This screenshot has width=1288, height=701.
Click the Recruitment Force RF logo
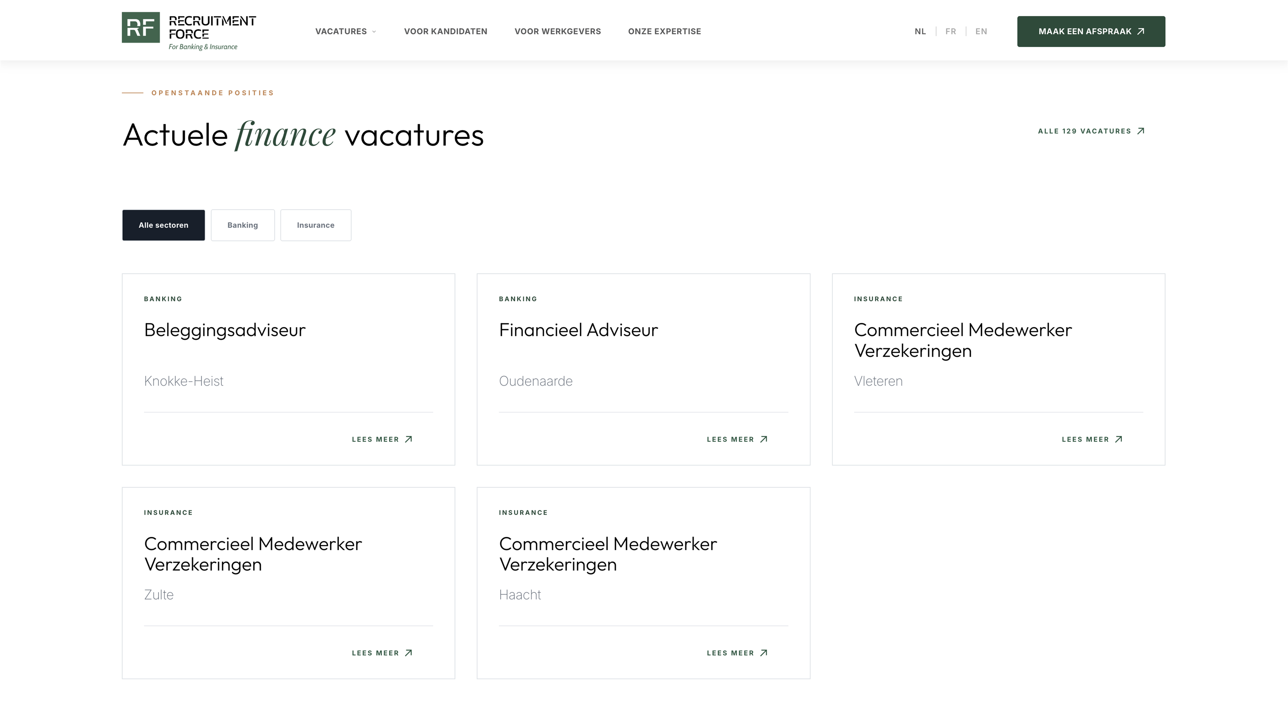coord(189,31)
